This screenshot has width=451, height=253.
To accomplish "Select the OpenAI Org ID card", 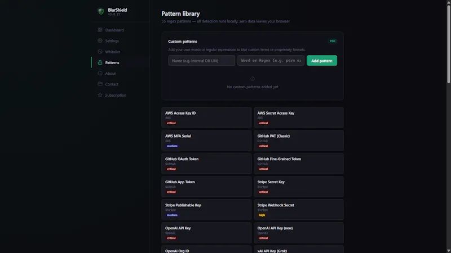I will click(x=206, y=249).
